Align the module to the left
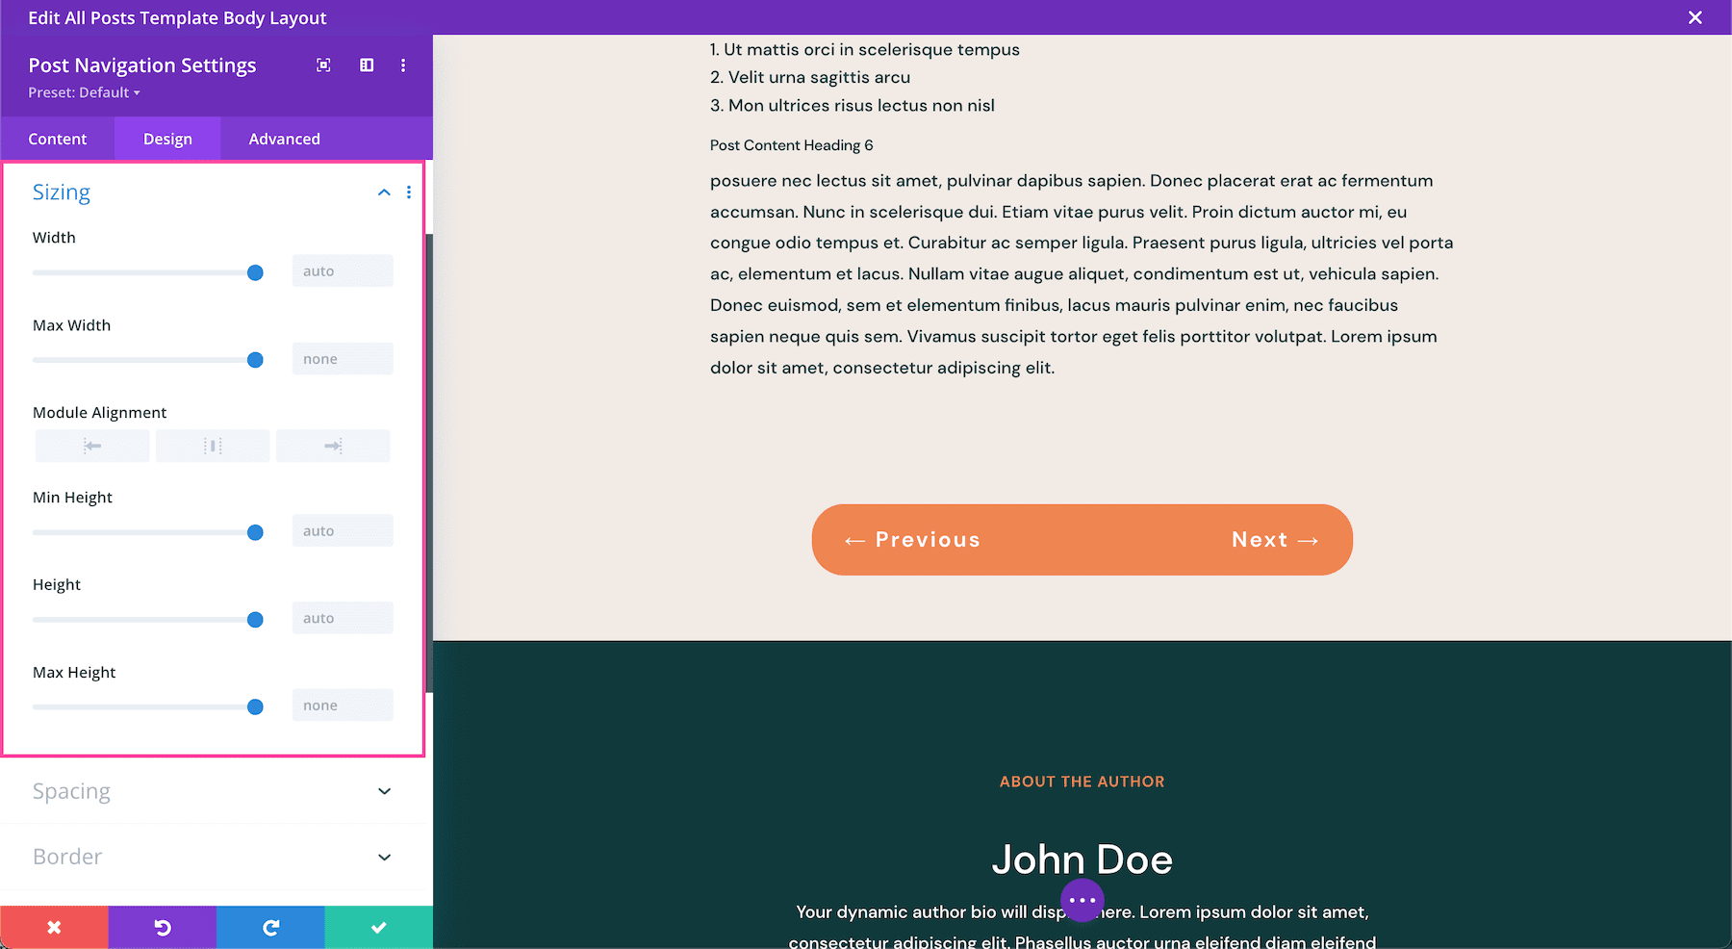The height and width of the screenshot is (949, 1732). (x=91, y=445)
